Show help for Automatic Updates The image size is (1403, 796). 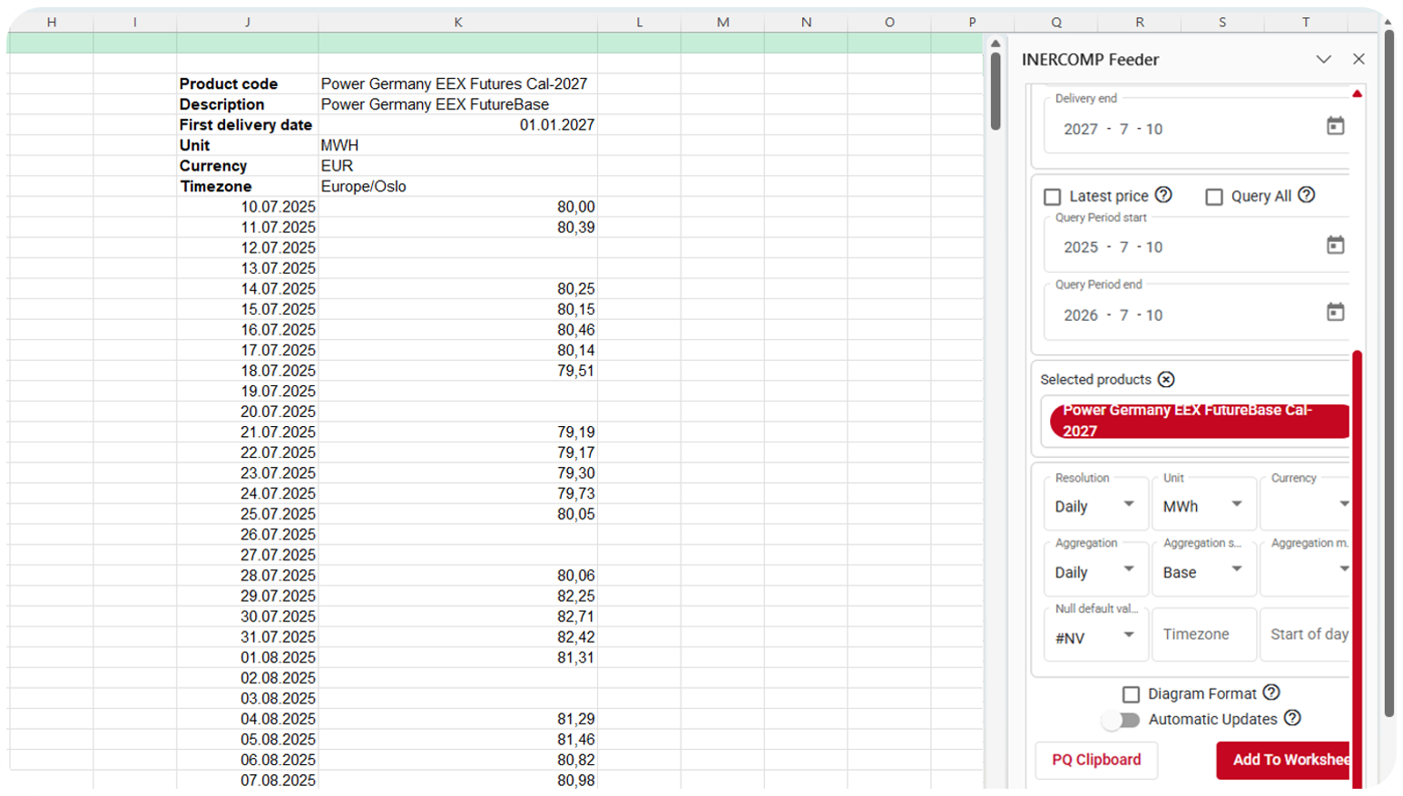pos(1292,718)
